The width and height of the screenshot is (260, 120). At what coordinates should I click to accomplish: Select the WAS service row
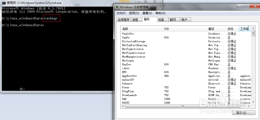coord(186,99)
